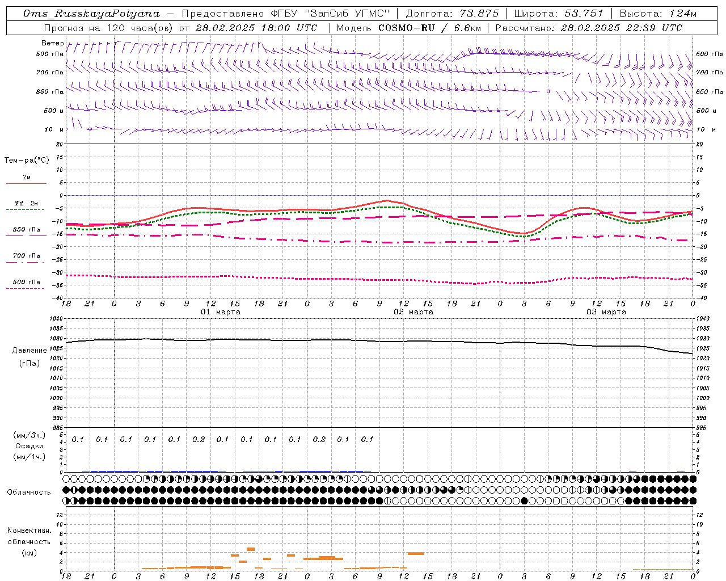Click the Широта: 53.751 value
Viewport: 726px width, 581px height.
pos(559,14)
